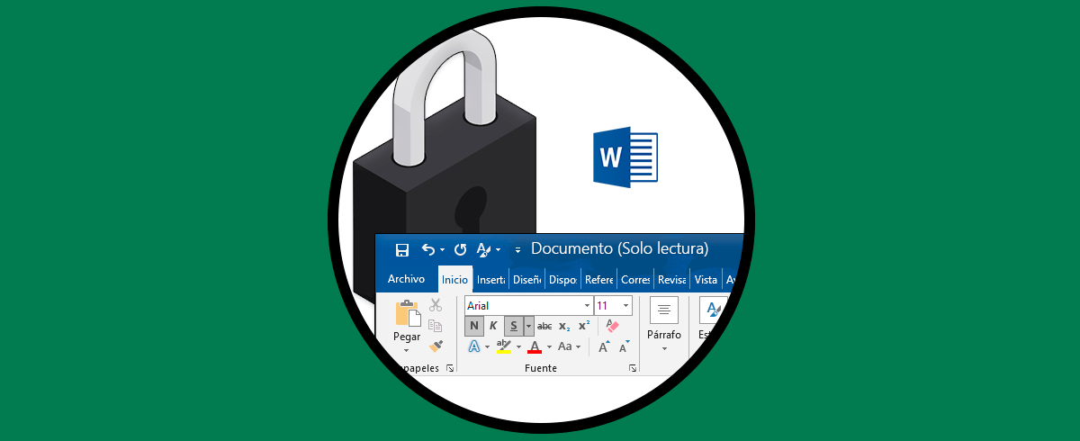The image size is (1080, 441).
Task: Open the font size dropdown arrow
Action: [626, 306]
